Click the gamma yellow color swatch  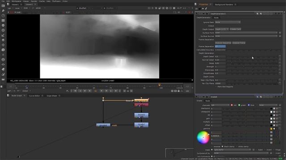tap(271, 129)
